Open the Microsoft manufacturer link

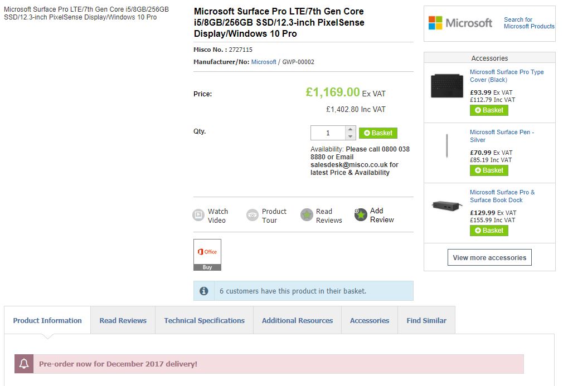(x=264, y=62)
